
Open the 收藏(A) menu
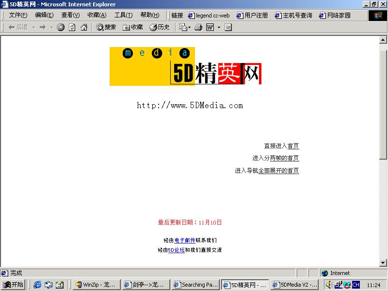(97, 15)
